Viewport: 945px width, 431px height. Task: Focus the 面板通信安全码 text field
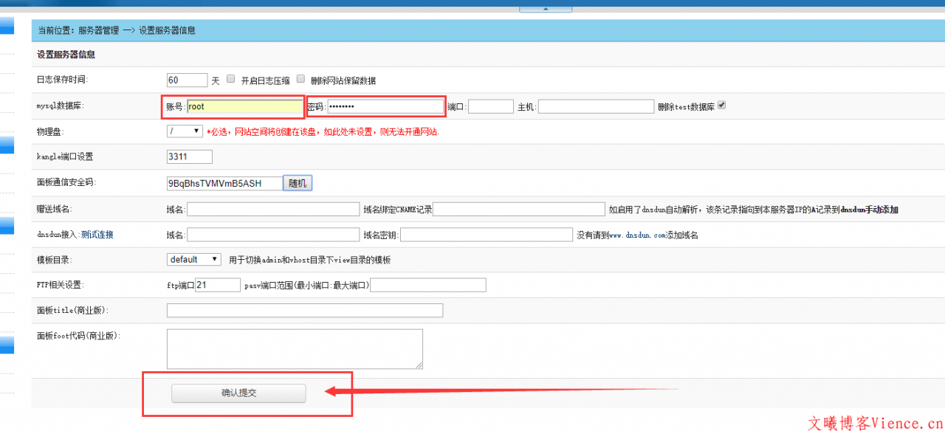click(224, 183)
